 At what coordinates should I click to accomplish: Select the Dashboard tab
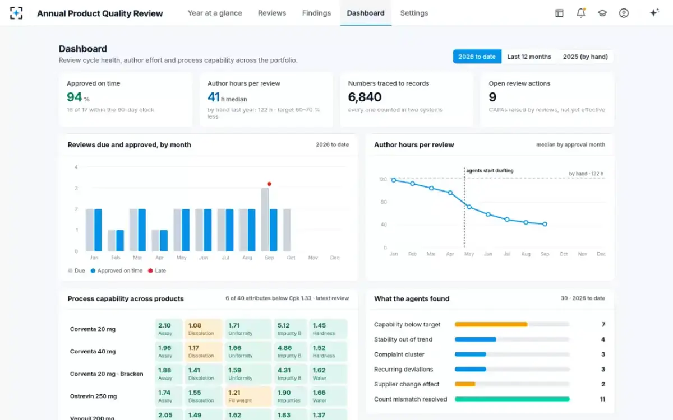pos(366,13)
